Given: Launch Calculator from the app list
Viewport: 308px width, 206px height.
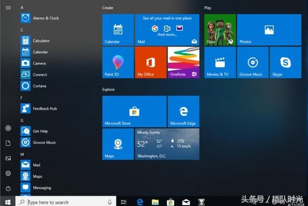Looking at the screenshot, I should [35, 40].
